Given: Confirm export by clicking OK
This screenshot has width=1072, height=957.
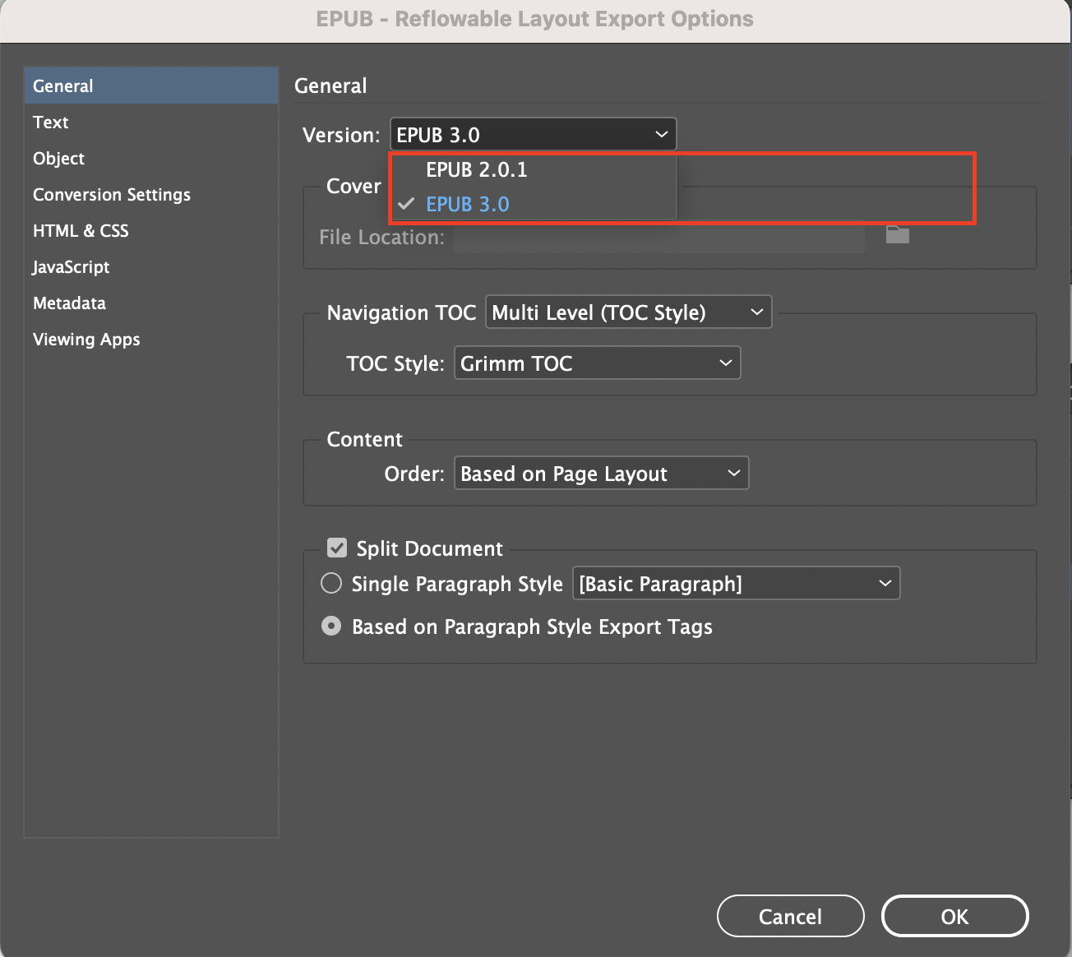Looking at the screenshot, I should (954, 916).
